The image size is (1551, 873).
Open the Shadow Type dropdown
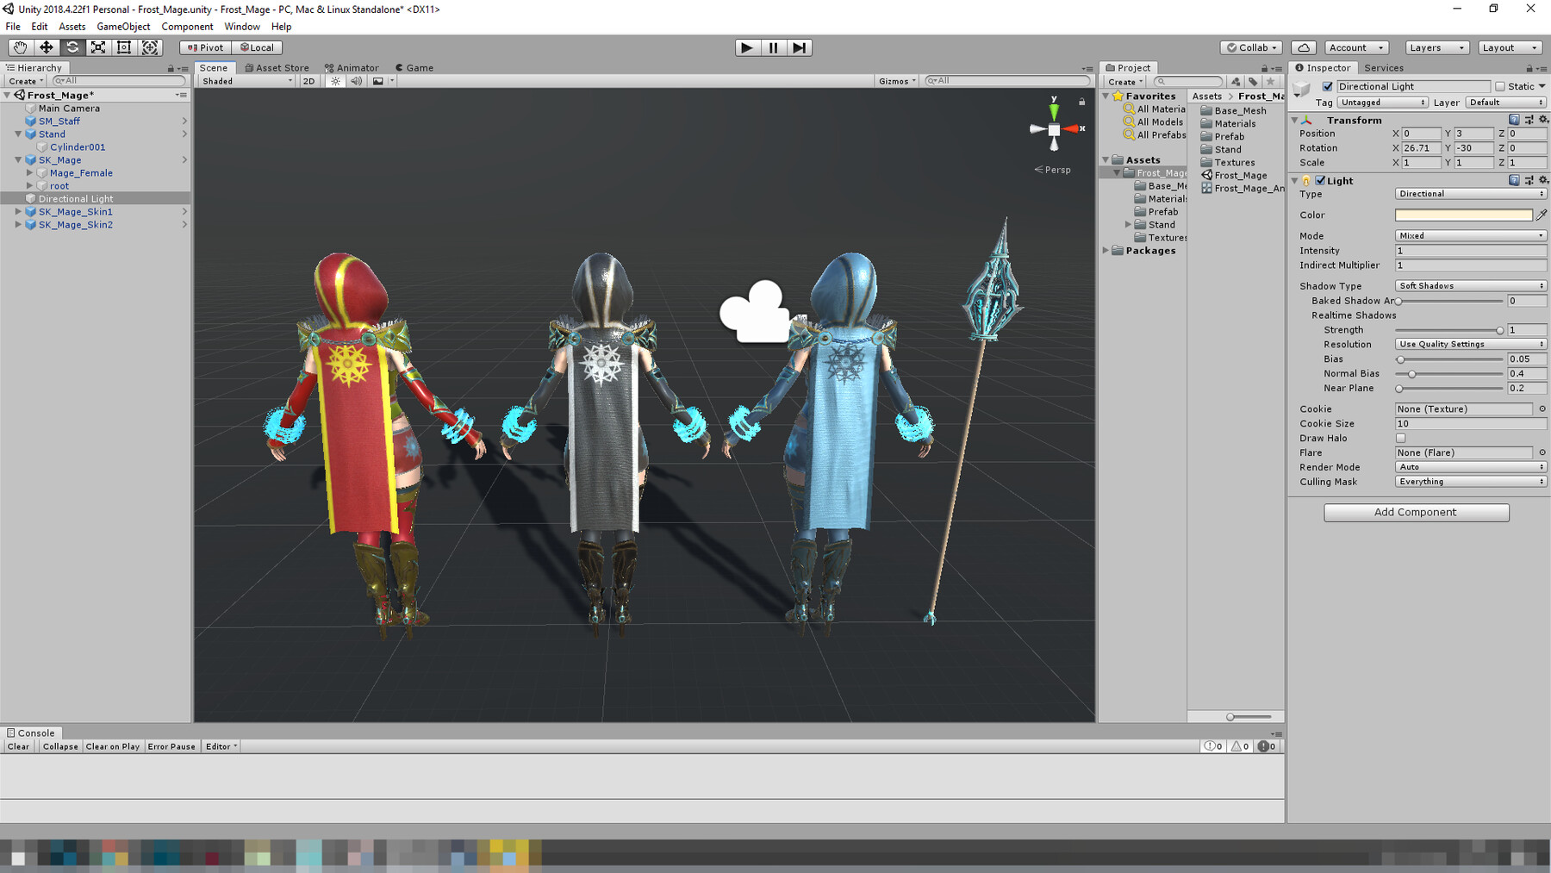1469,285
